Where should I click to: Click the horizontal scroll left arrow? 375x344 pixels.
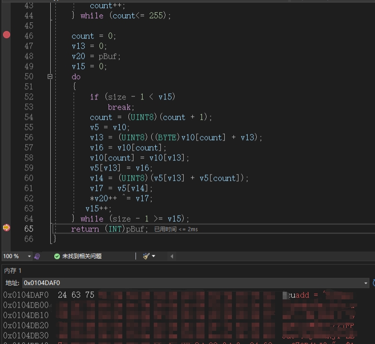tap(172, 256)
